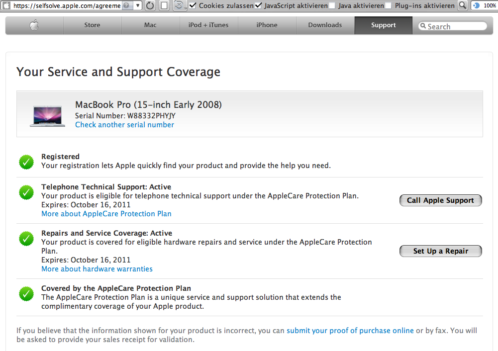Viewport: 498px width, 351px height.
Task: Click the browser URL address field
Action: click(x=67, y=5)
